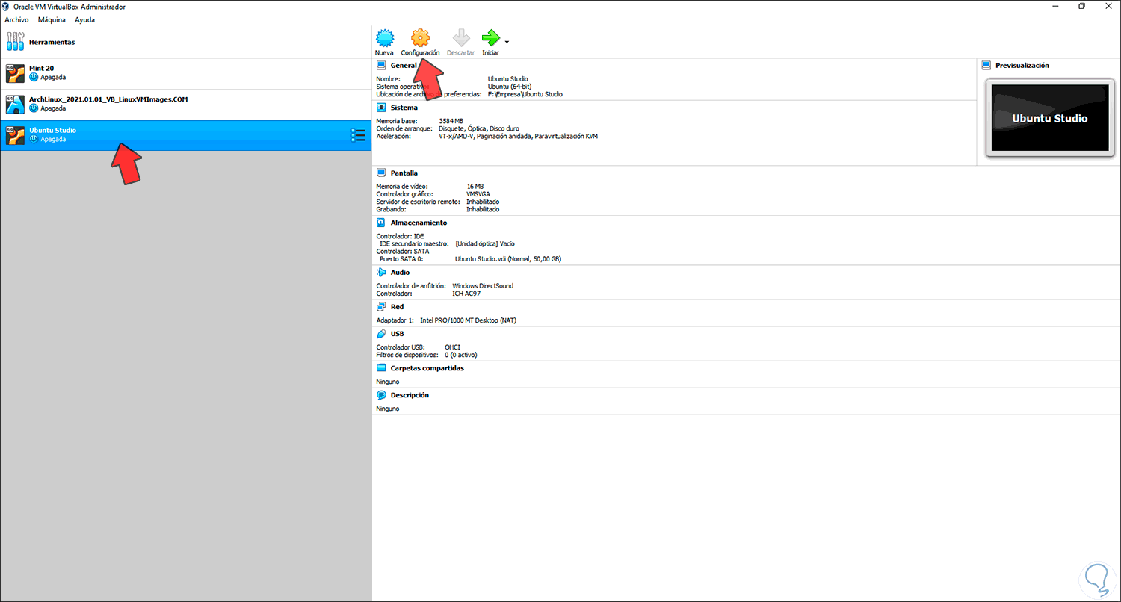Click the Almacenamiento disk icon

pos(381,223)
